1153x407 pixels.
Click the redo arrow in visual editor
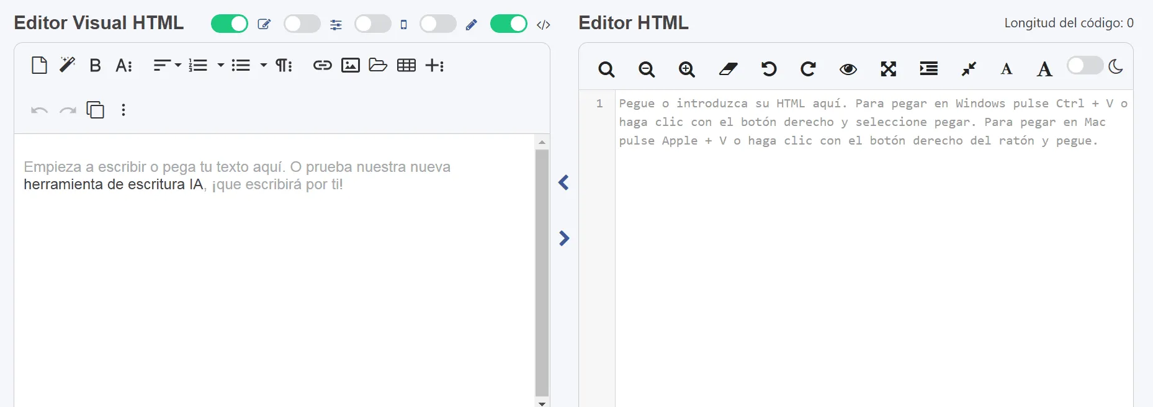coord(68,110)
